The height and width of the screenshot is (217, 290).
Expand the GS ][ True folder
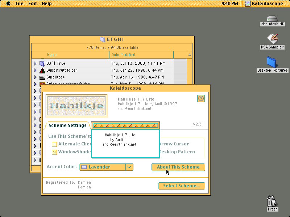[35, 64]
